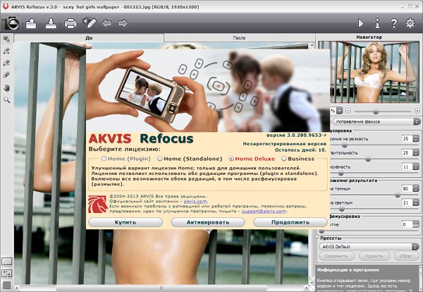Click the 'Активировать' button
The image size is (423, 292).
[x=207, y=221]
